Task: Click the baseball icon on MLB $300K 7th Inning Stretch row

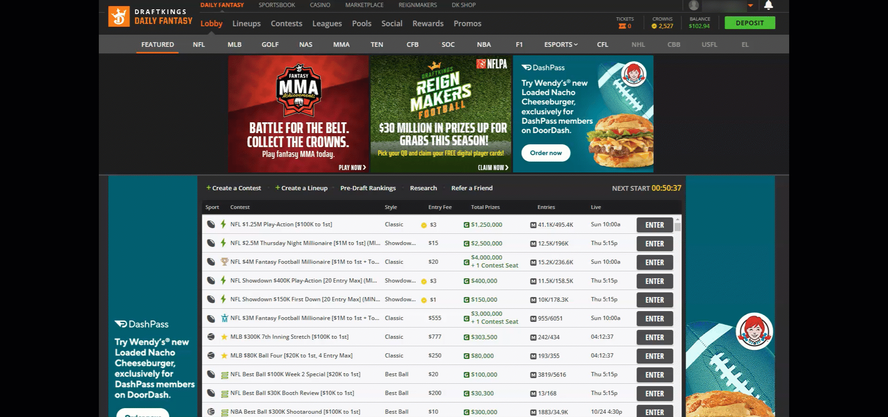Action: [x=211, y=337]
